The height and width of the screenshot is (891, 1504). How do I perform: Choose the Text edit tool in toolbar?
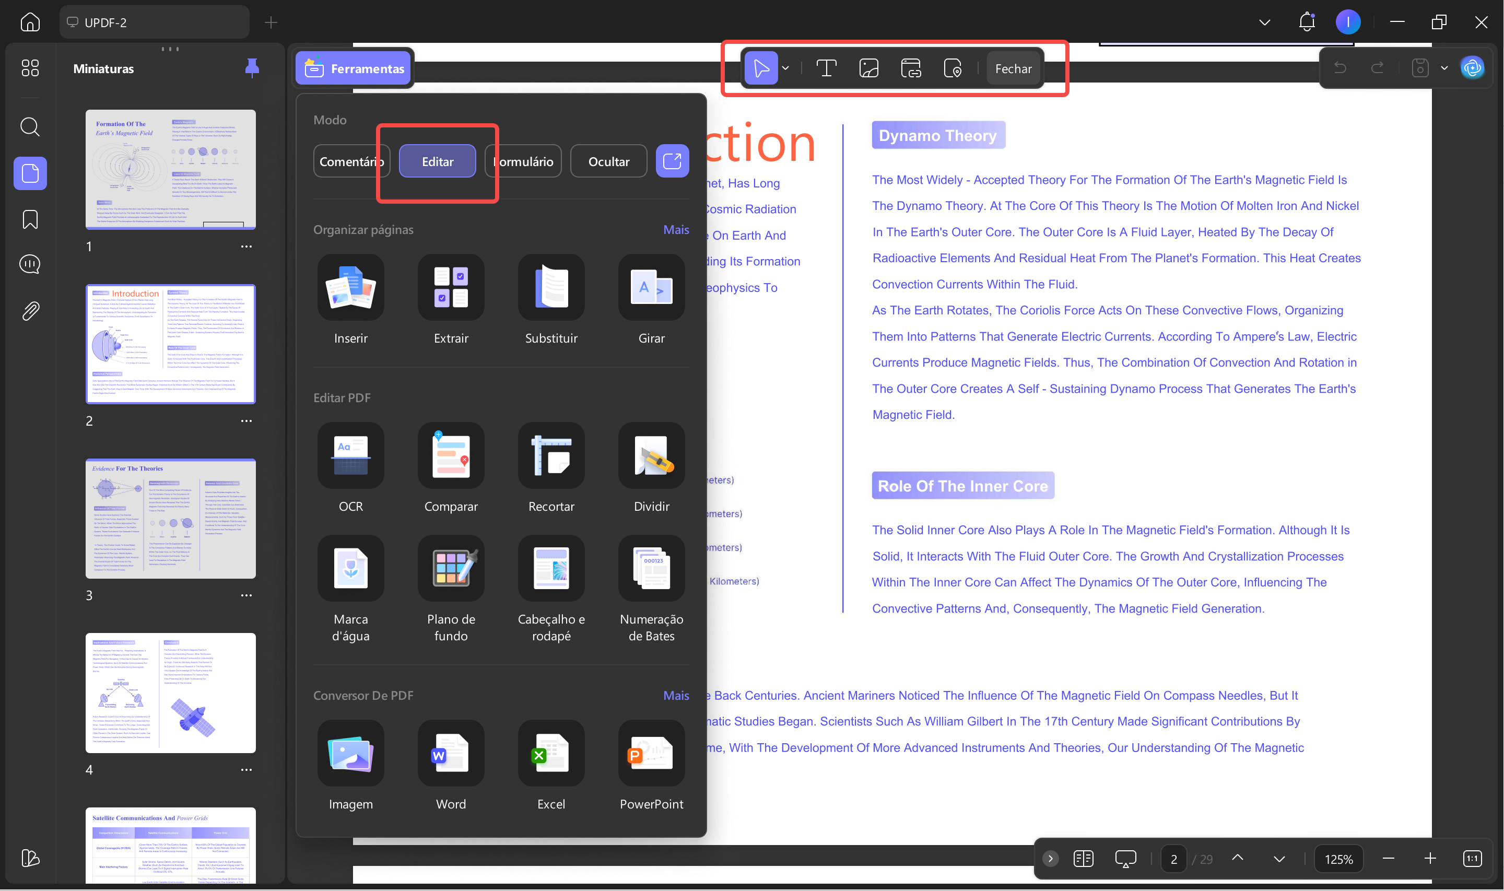pyautogui.click(x=827, y=68)
